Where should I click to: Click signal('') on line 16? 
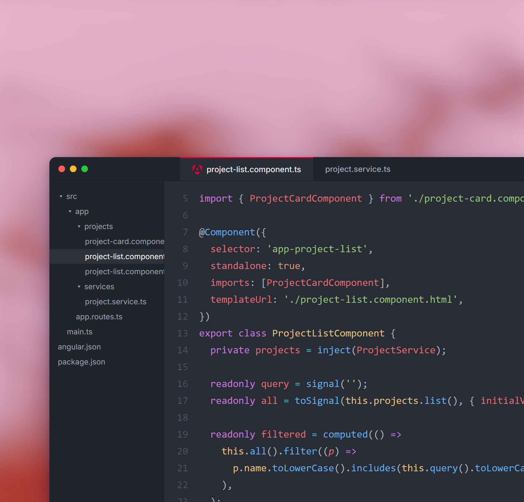(334, 384)
